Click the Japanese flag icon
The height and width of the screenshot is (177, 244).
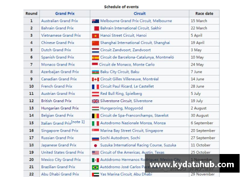[95, 145]
